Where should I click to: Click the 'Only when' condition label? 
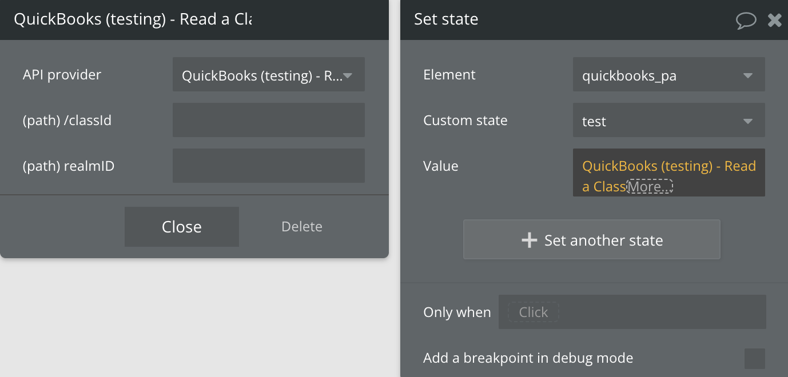pyautogui.click(x=456, y=312)
